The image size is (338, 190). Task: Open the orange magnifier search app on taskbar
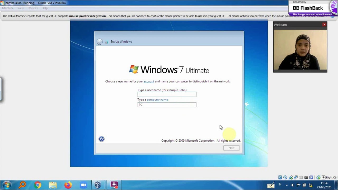click(22, 185)
